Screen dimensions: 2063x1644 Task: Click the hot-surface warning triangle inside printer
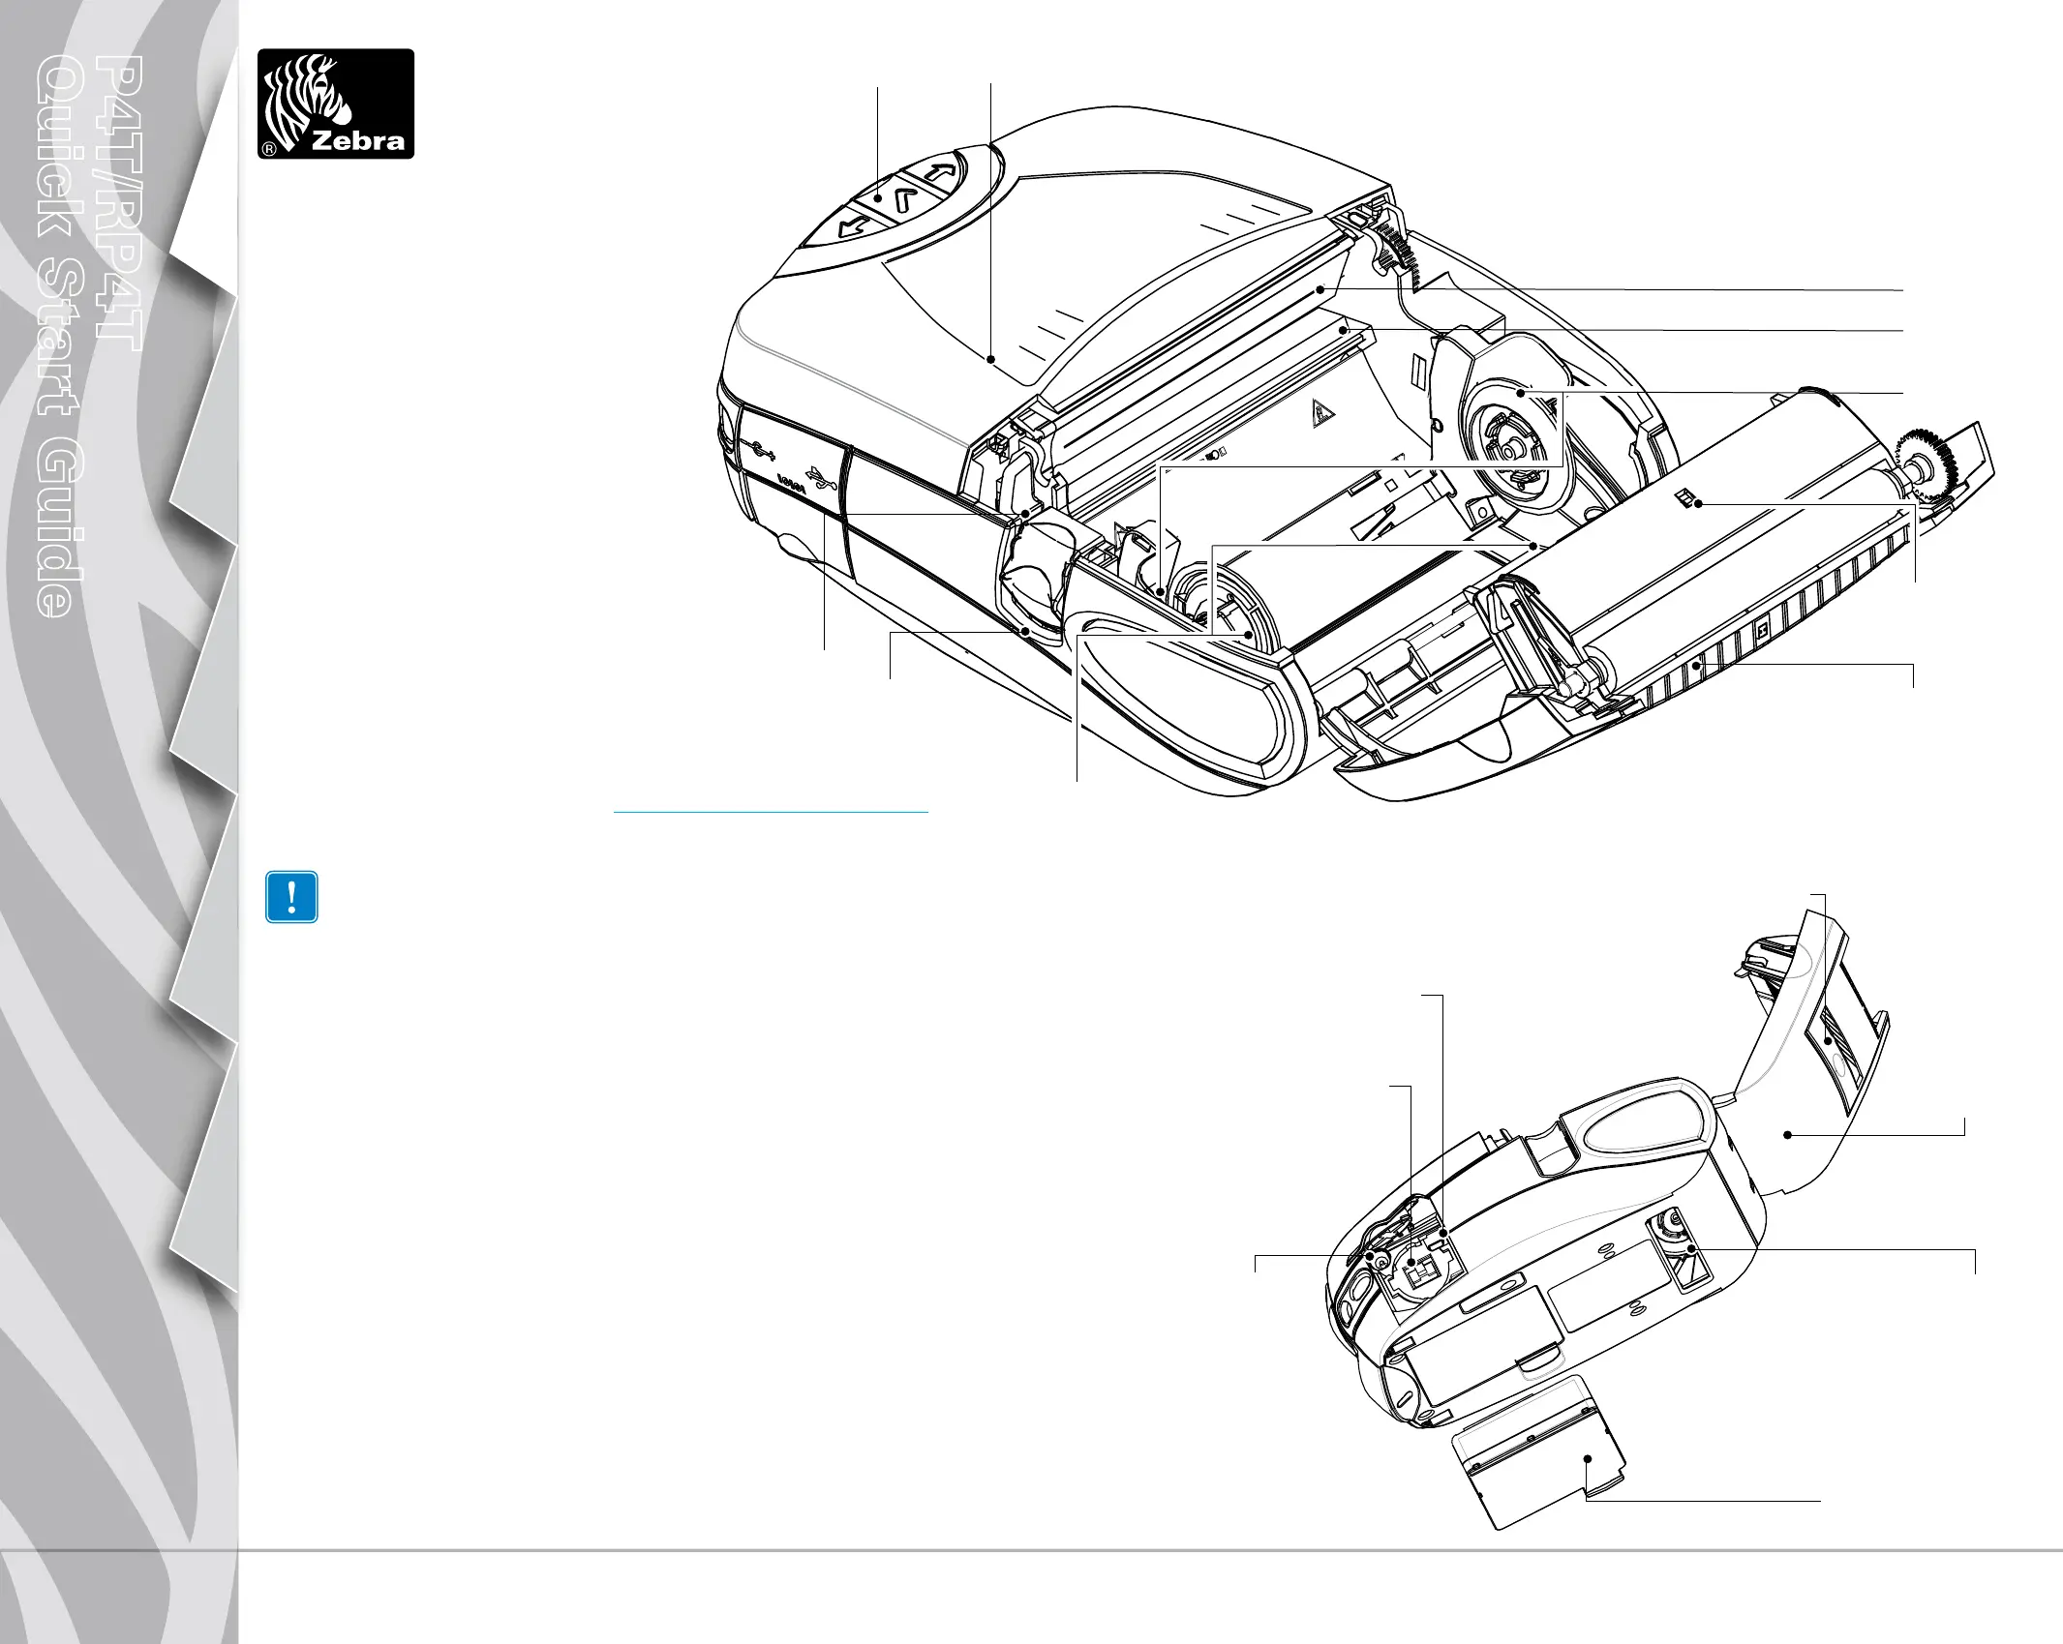(1321, 415)
